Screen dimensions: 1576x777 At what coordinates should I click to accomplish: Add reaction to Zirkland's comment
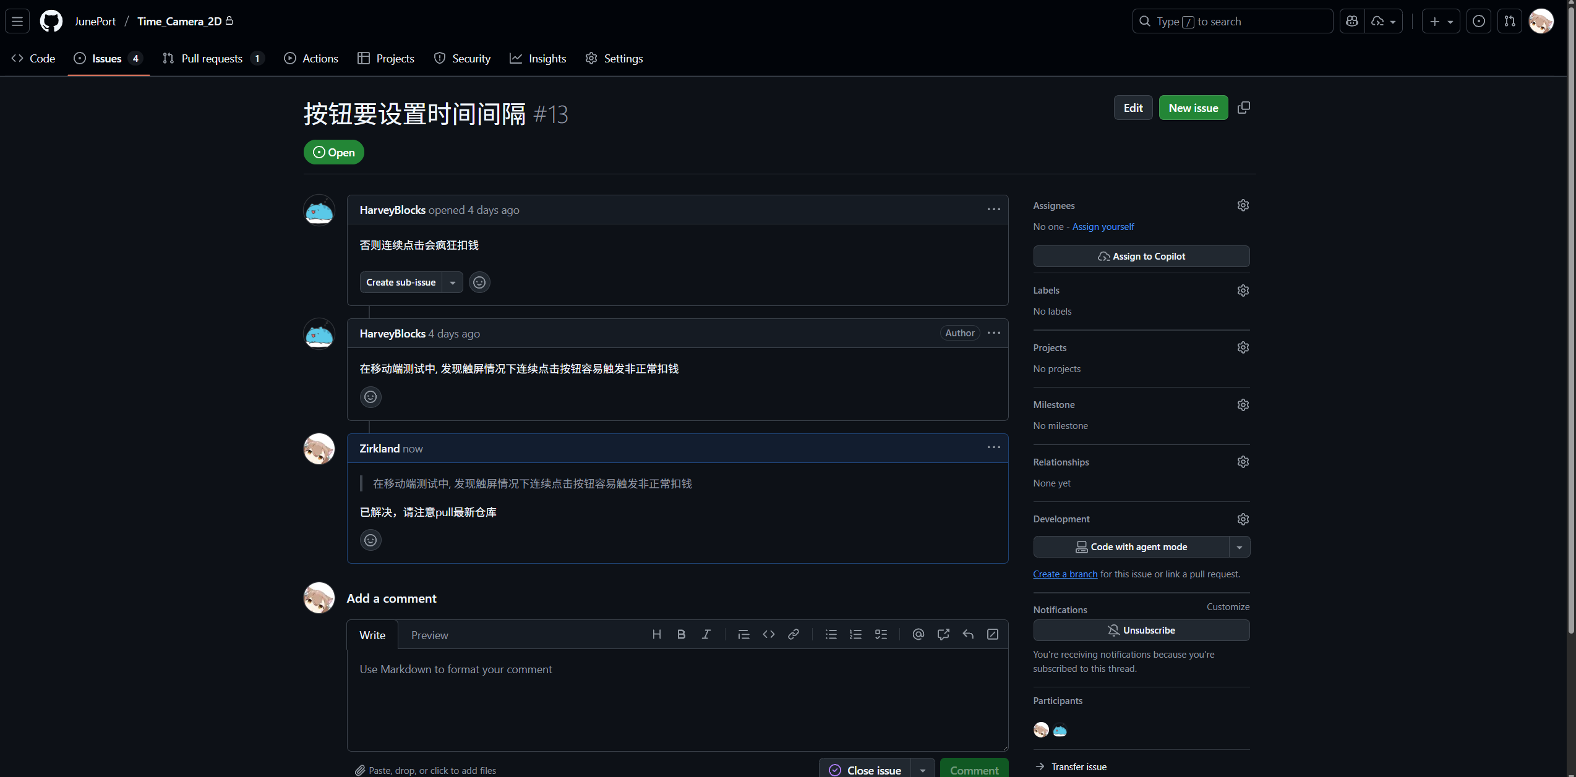(x=370, y=540)
